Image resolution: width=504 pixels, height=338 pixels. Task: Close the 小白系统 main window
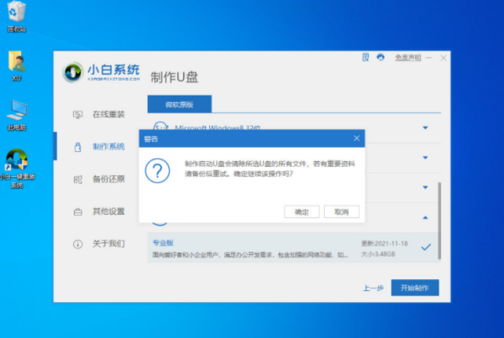click(x=444, y=58)
